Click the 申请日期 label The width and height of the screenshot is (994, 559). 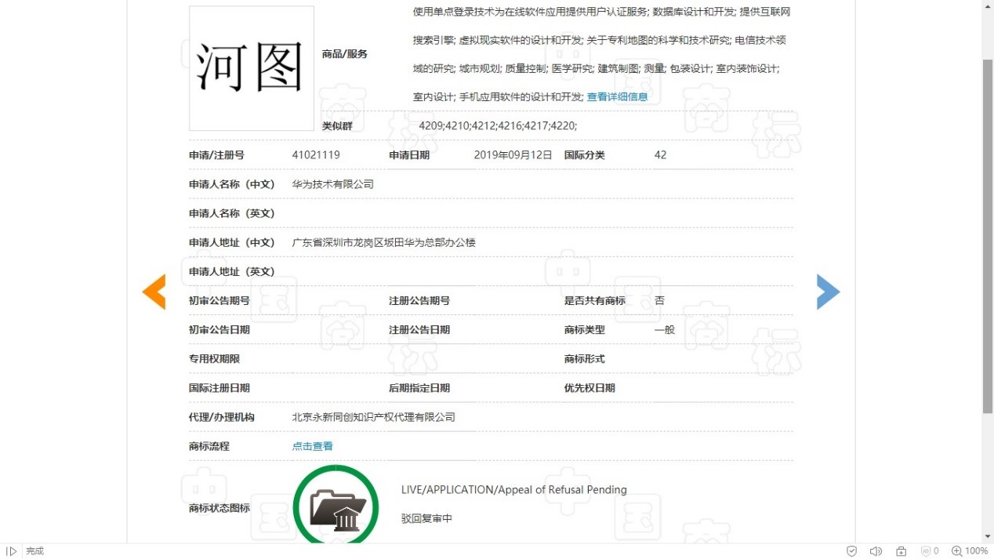coord(409,155)
